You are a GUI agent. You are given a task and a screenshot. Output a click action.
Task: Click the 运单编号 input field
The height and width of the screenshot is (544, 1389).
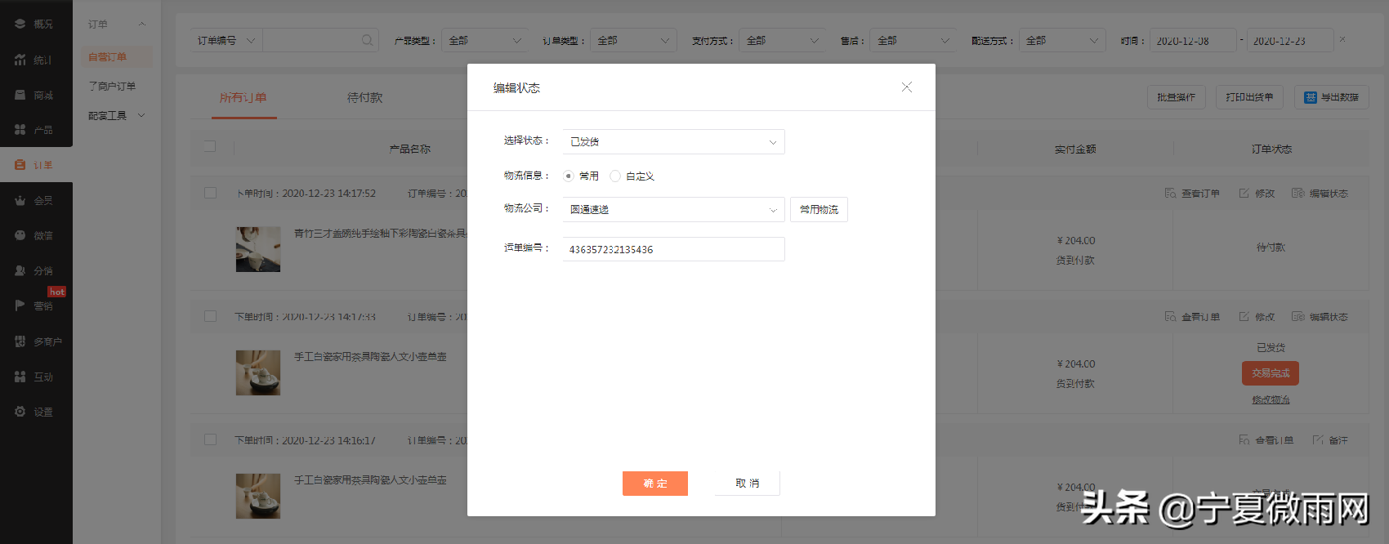(x=673, y=249)
